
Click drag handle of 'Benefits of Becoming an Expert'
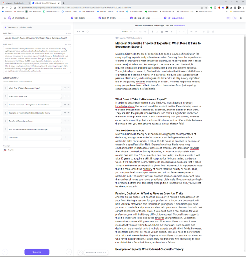point(6,121)
